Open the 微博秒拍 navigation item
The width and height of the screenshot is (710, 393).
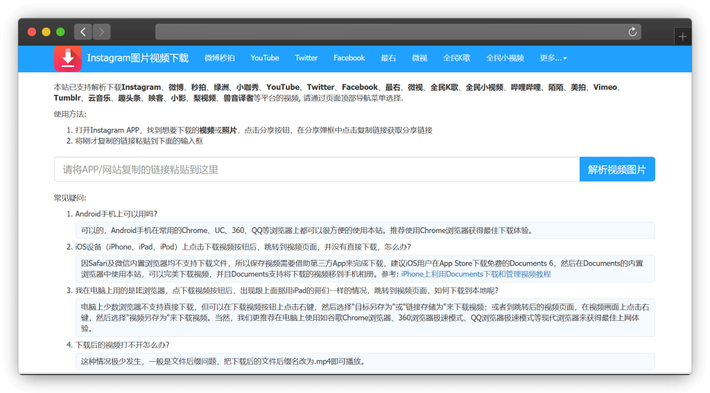coord(220,58)
